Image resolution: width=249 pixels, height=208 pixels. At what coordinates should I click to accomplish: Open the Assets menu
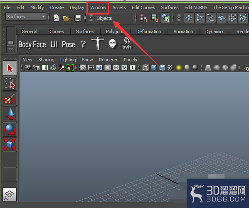119,7
